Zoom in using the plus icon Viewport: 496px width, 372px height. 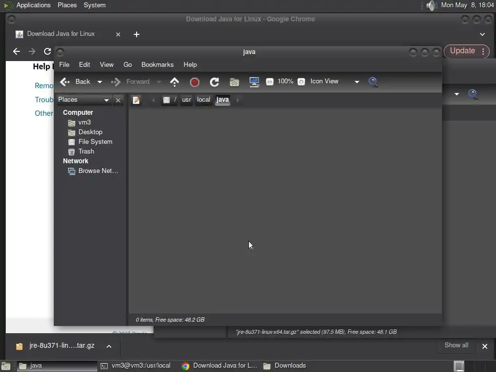point(301,81)
